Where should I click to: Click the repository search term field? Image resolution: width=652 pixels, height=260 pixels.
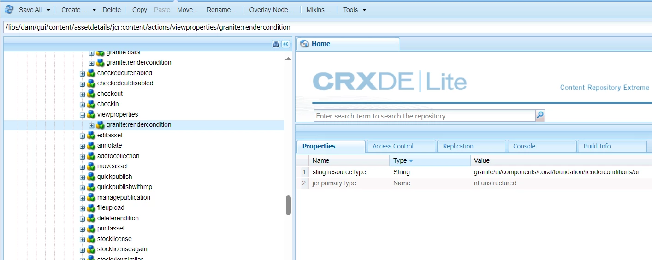425,116
